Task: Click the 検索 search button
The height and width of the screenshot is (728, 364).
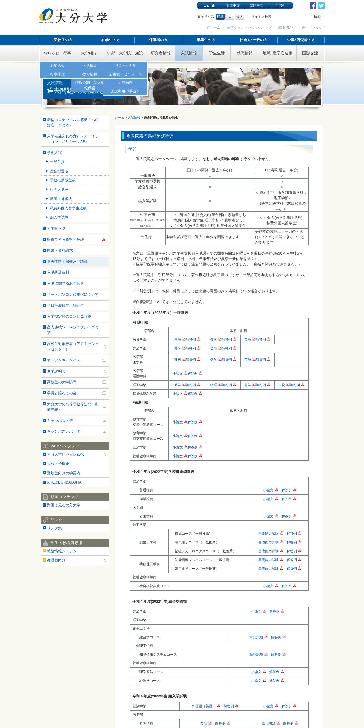Action: tap(317, 17)
